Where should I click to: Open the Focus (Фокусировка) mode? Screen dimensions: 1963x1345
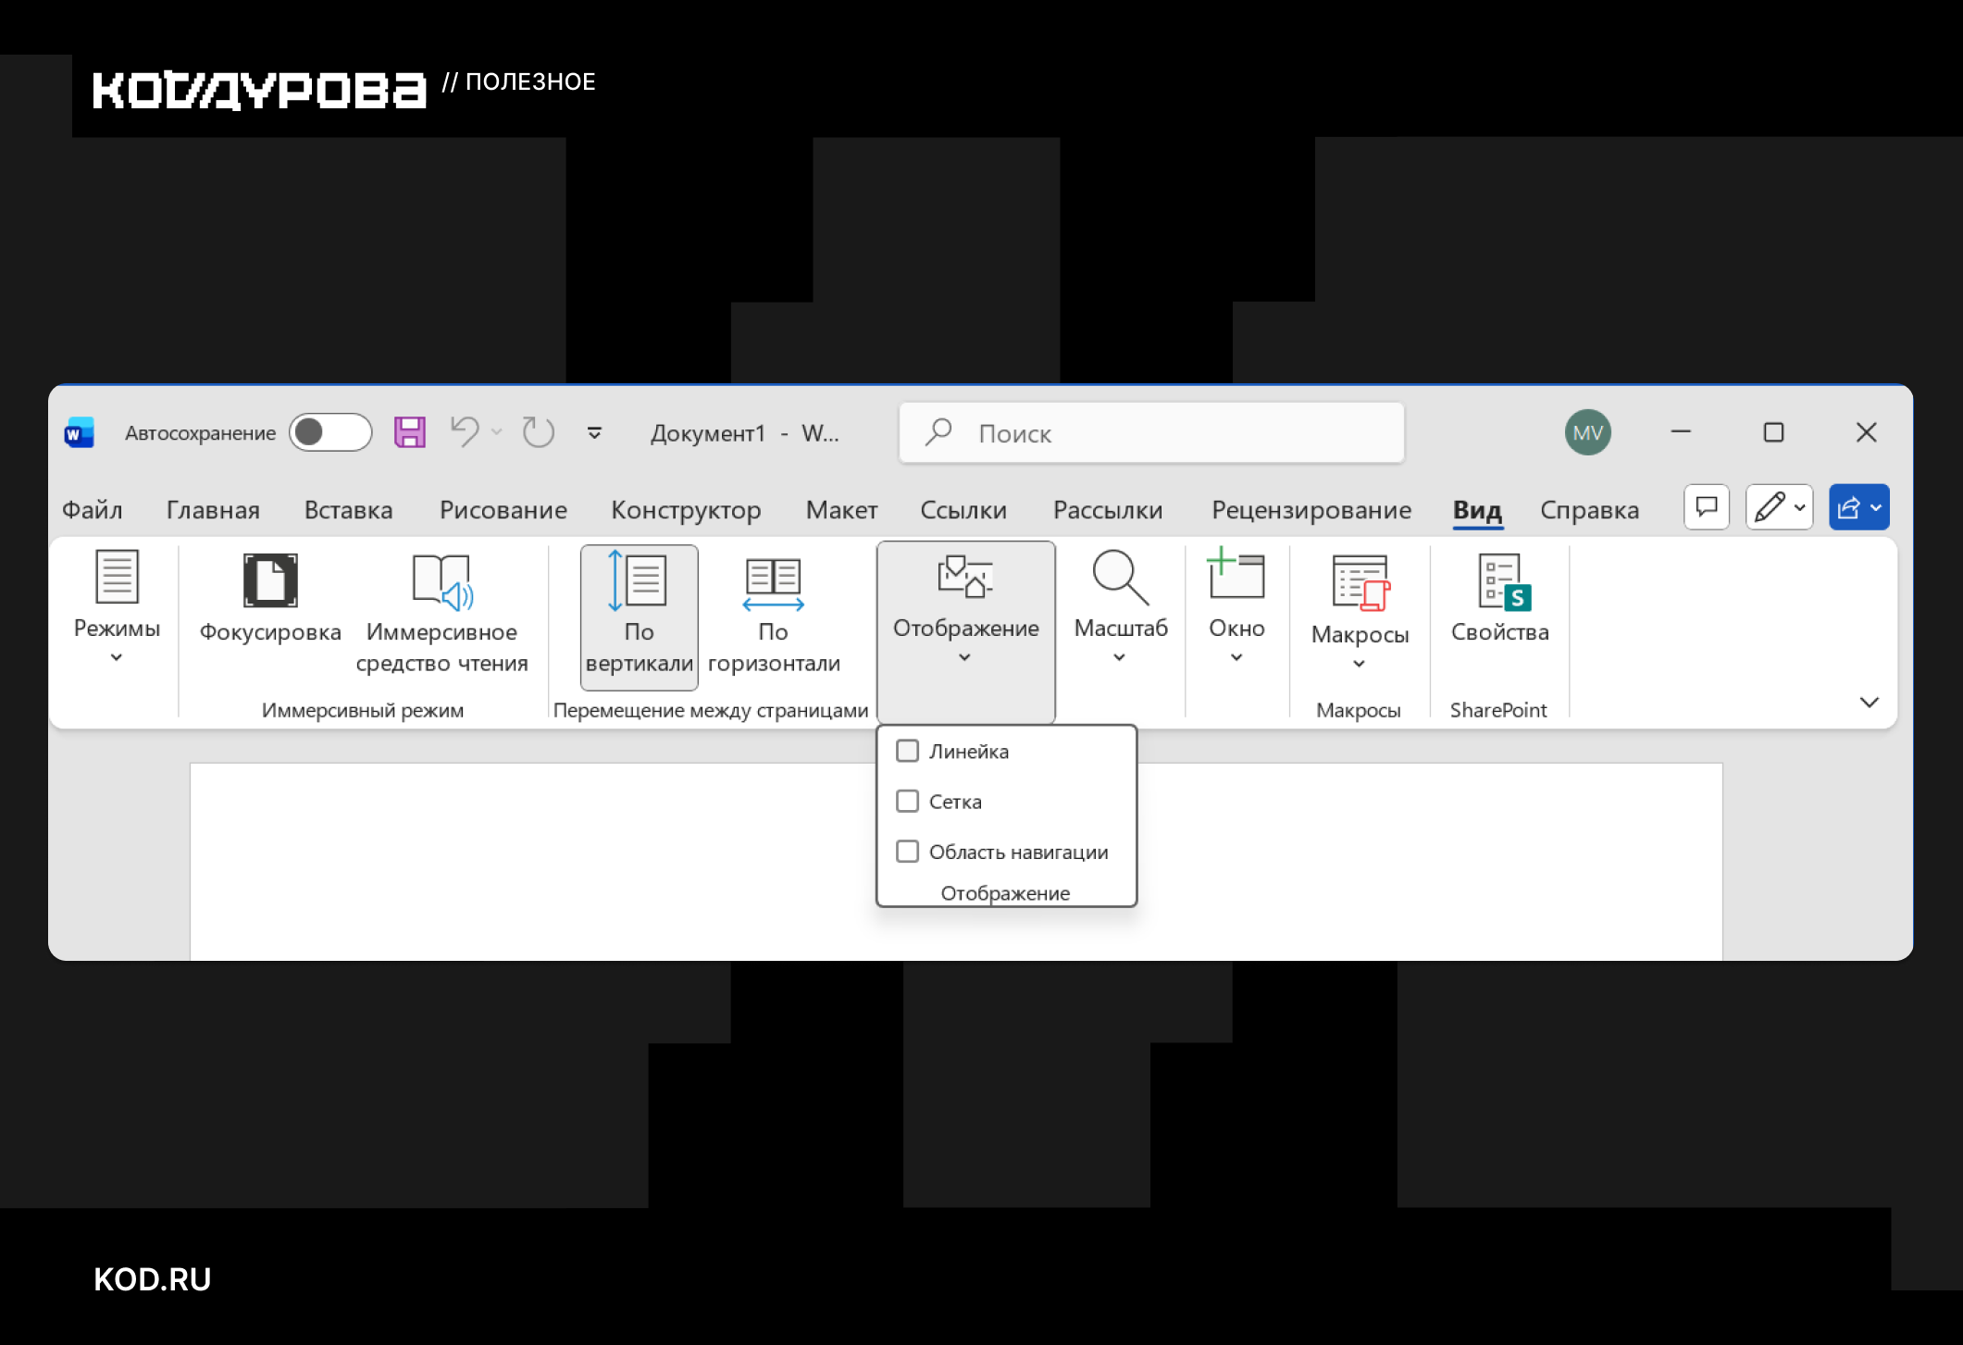tap(270, 598)
